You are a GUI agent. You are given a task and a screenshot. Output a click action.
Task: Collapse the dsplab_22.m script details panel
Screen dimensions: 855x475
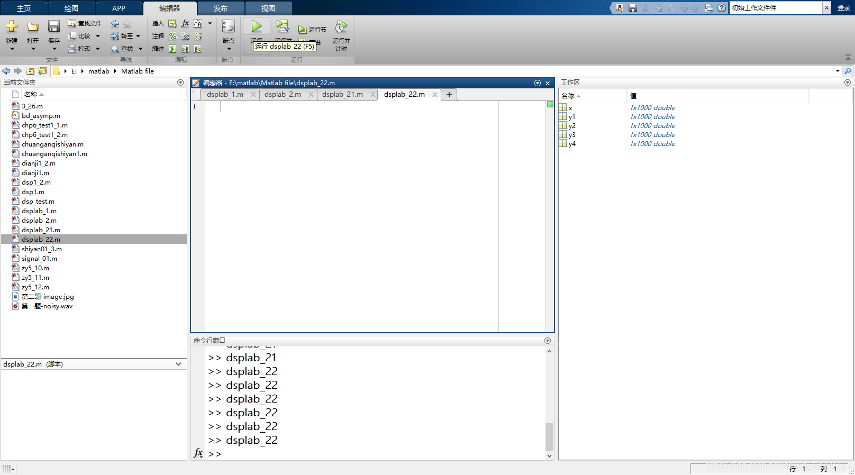pyautogui.click(x=178, y=364)
